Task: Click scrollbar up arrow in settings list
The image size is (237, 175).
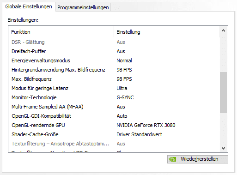Action: 223,30
